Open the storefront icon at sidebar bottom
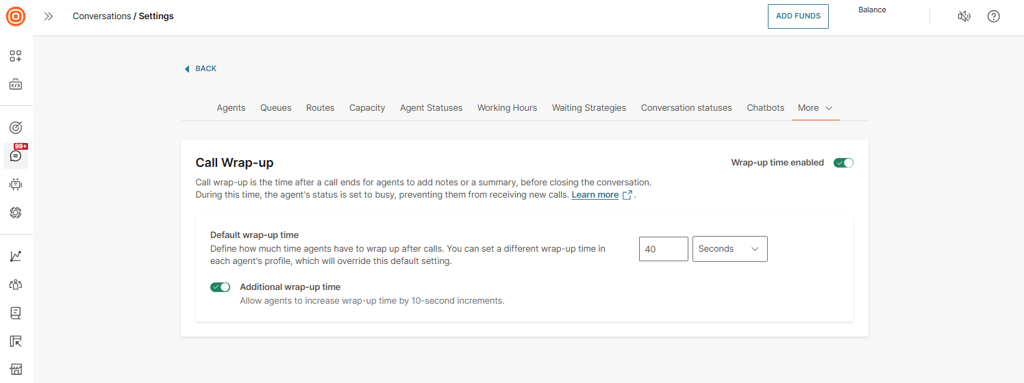This screenshot has height=383, width=1024. 16,369
